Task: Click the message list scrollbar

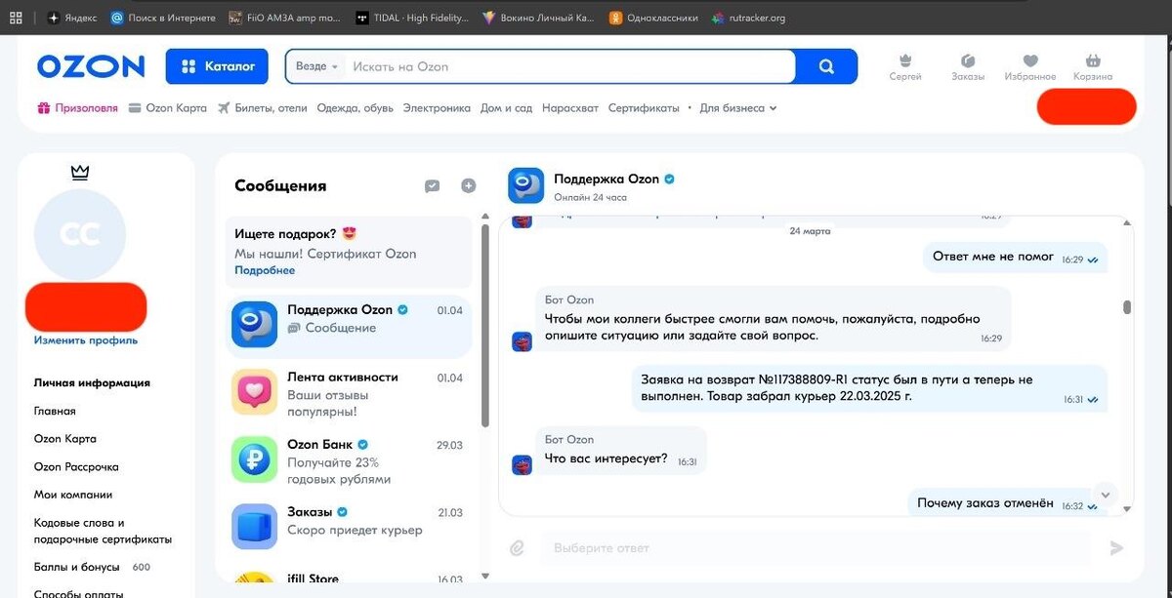Action: pos(484,324)
